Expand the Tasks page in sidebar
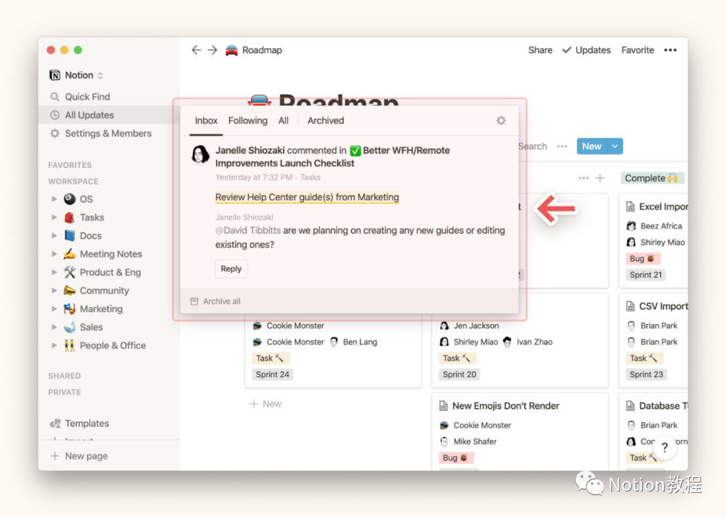The height and width of the screenshot is (517, 726). (x=54, y=218)
